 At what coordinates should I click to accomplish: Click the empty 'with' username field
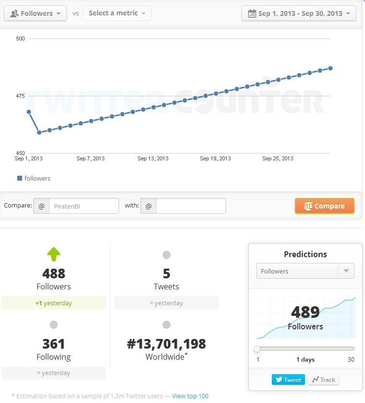pos(191,206)
